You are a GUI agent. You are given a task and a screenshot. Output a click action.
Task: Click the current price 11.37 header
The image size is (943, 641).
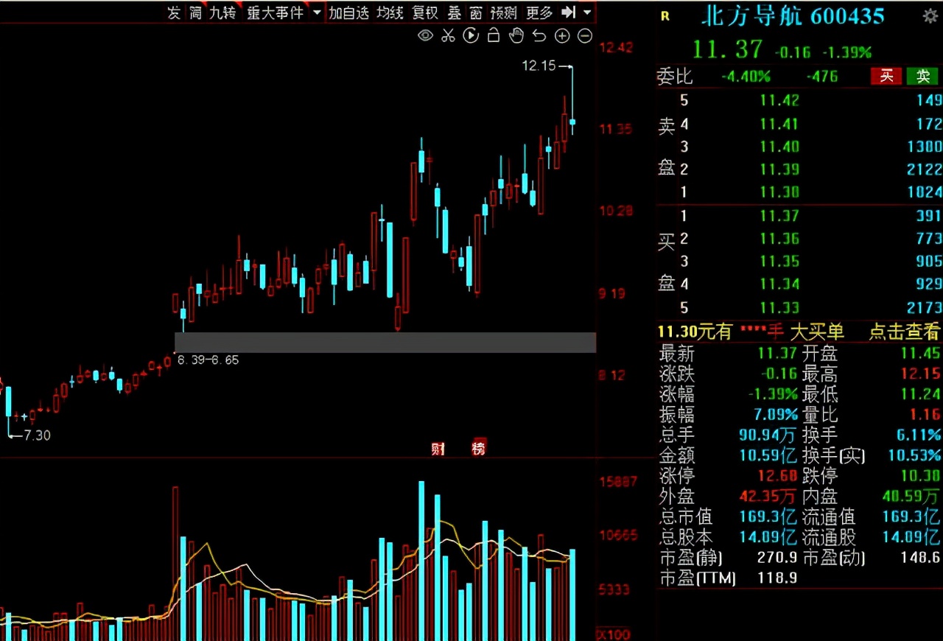tap(728, 49)
